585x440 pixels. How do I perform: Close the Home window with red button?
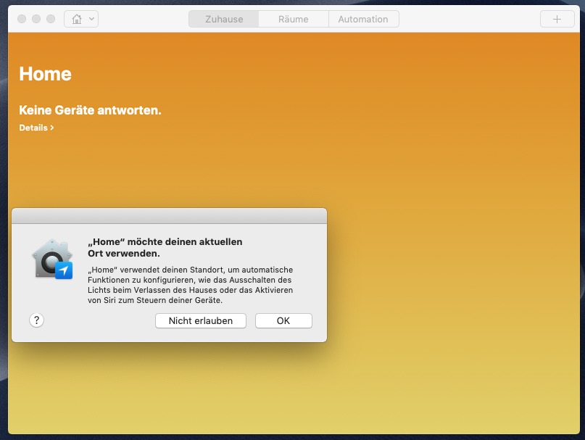click(22, 19)
